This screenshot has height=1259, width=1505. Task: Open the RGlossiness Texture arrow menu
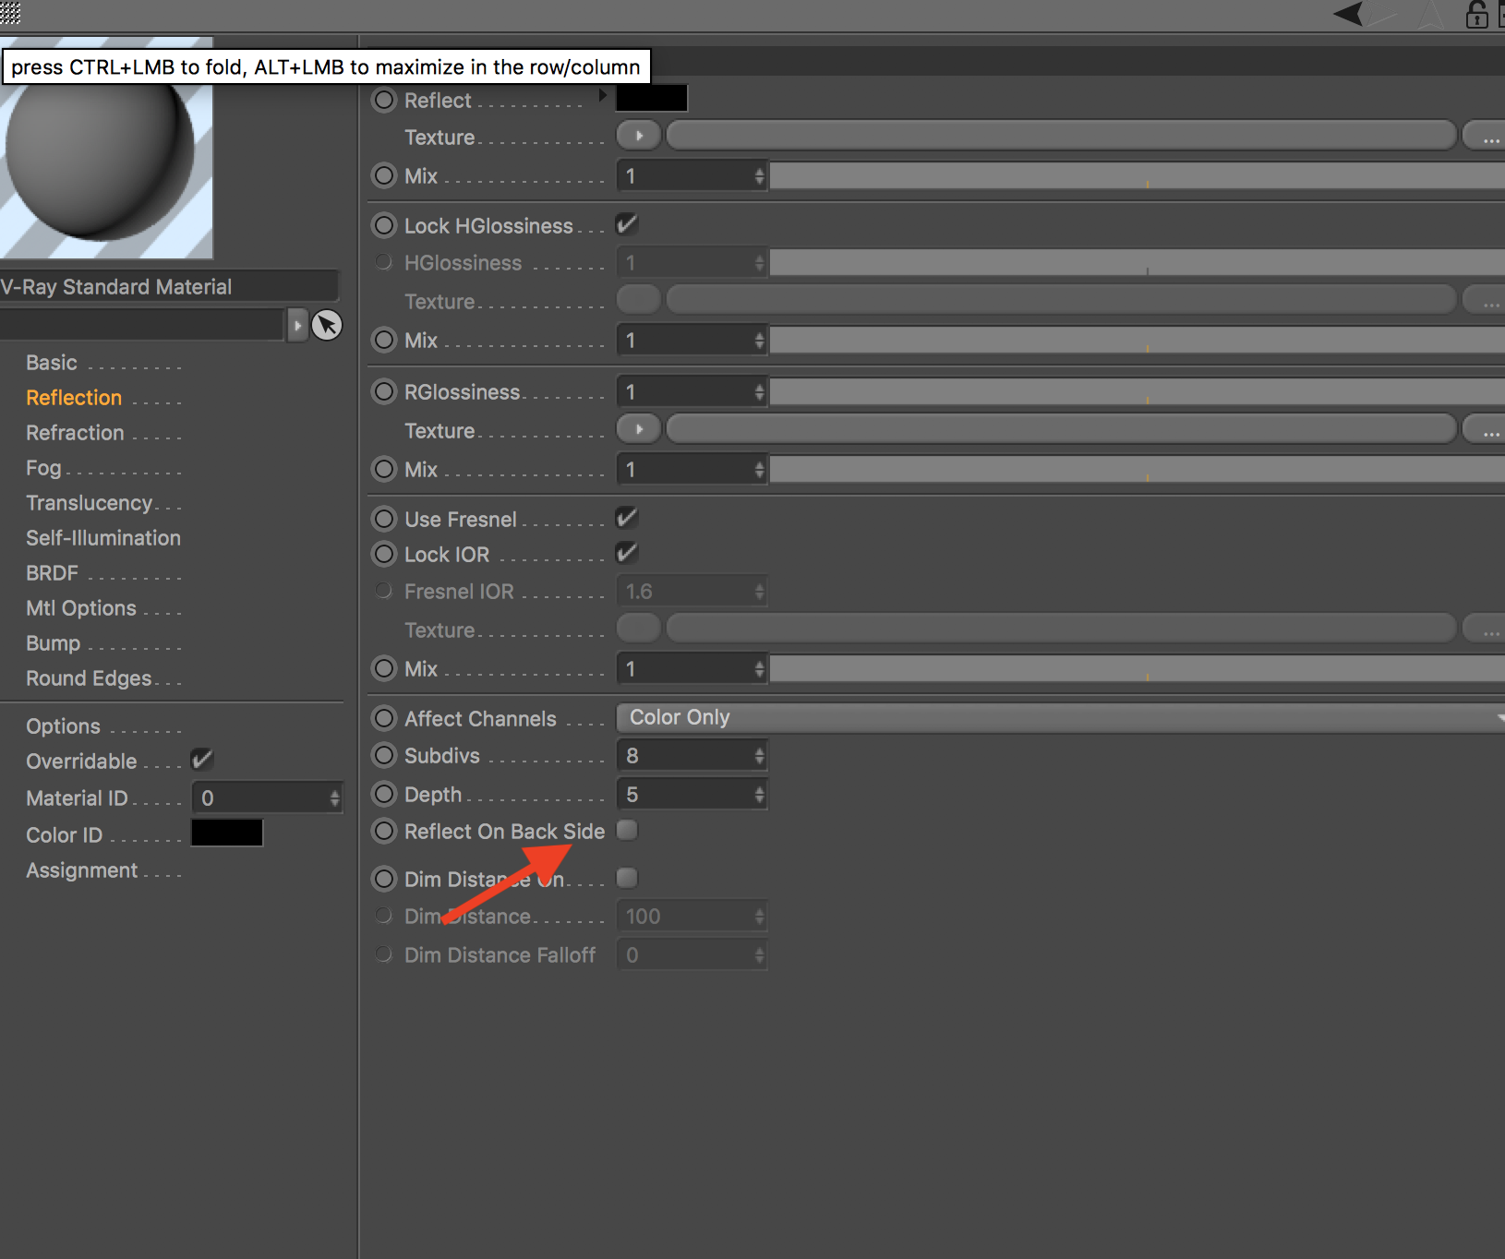click(x=639, y=429)
